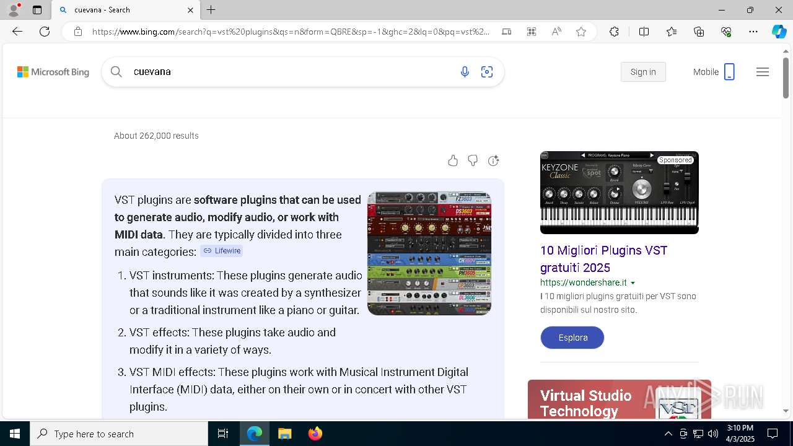The width and height of the screenshot is (793, 446).
Task: Show hidden system tray icons
Action: click(668, 434)
